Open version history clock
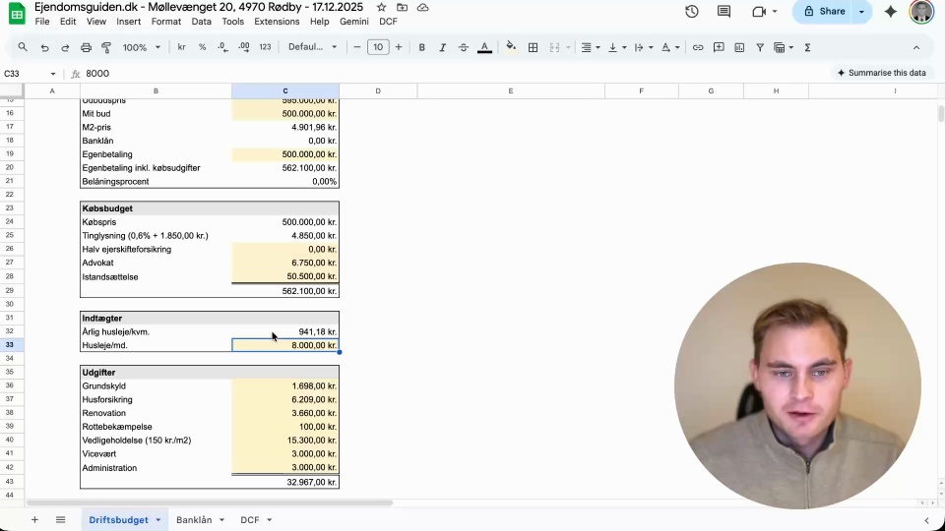 [691, 12]
